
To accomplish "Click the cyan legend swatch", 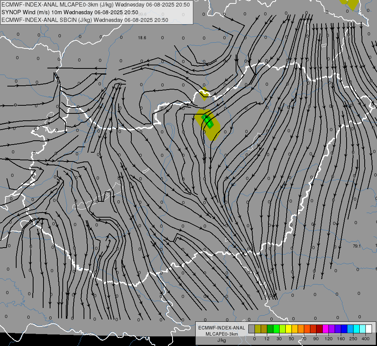I will tap(357, 329).
